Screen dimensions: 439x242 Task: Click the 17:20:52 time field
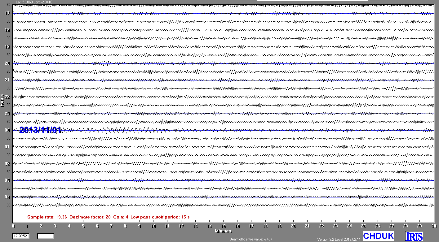coord(21,236)
